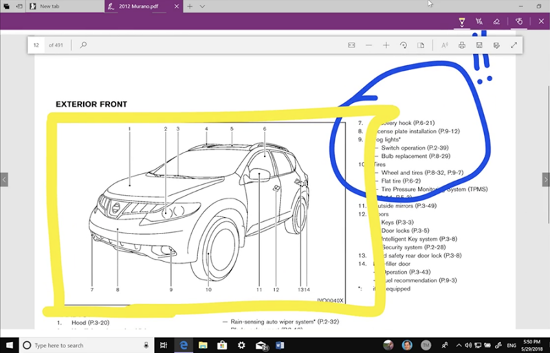550x353 pixels.
Task: Click the EXTERIOR FRONT heading
Action: (91, 104)
